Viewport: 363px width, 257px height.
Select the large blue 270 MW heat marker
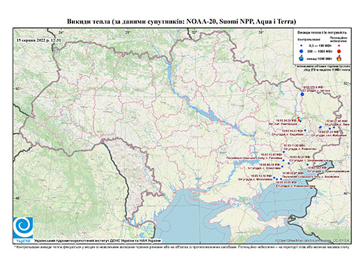[302, 94]
